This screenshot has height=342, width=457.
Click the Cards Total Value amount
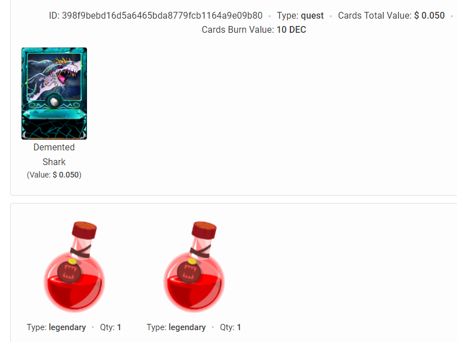point(429,15)
